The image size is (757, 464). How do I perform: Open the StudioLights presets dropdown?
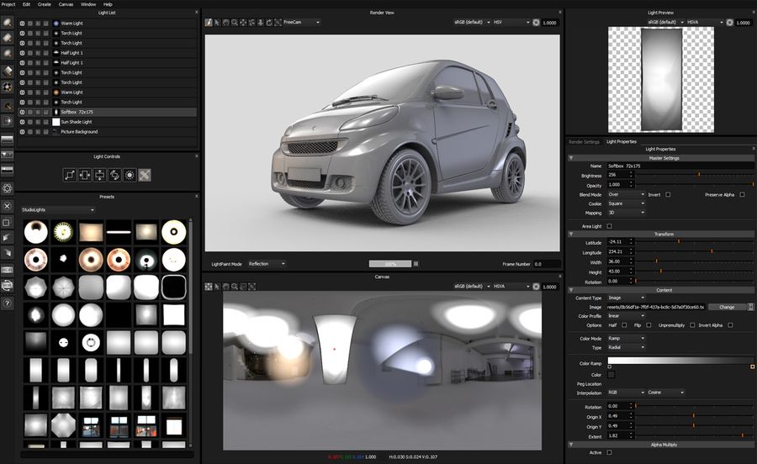click(x=57, y=209)
